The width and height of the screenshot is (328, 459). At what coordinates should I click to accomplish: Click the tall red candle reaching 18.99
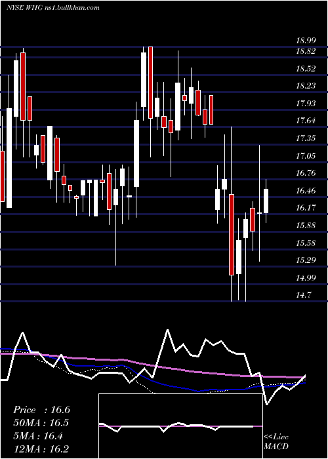pos(150,83)
